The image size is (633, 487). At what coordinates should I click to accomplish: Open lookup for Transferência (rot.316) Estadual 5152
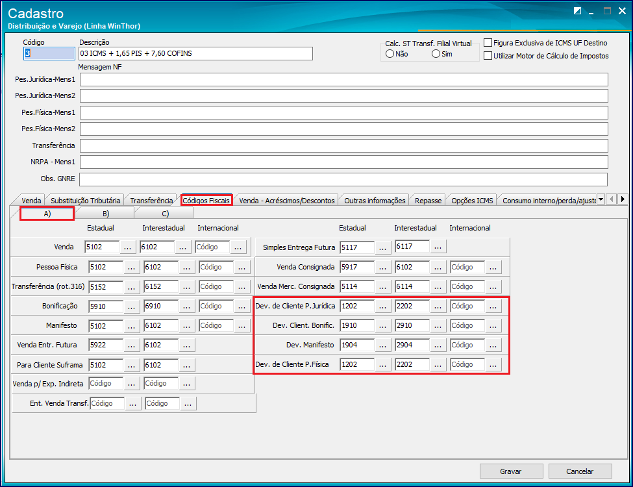tap(131, 287)
